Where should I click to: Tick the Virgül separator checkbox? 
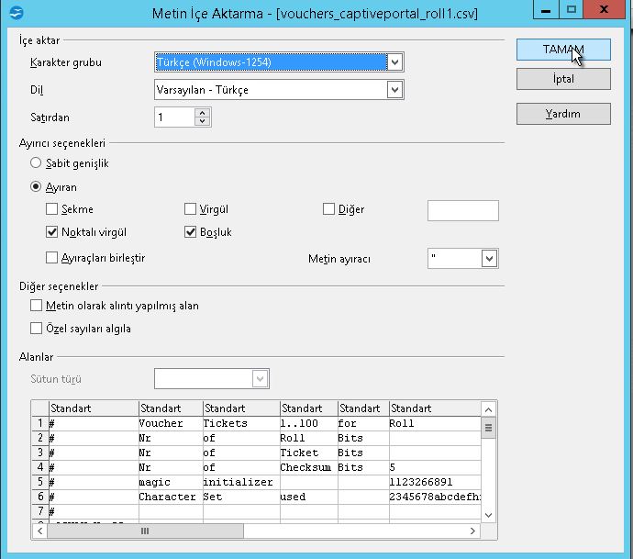tap(191, 209)
